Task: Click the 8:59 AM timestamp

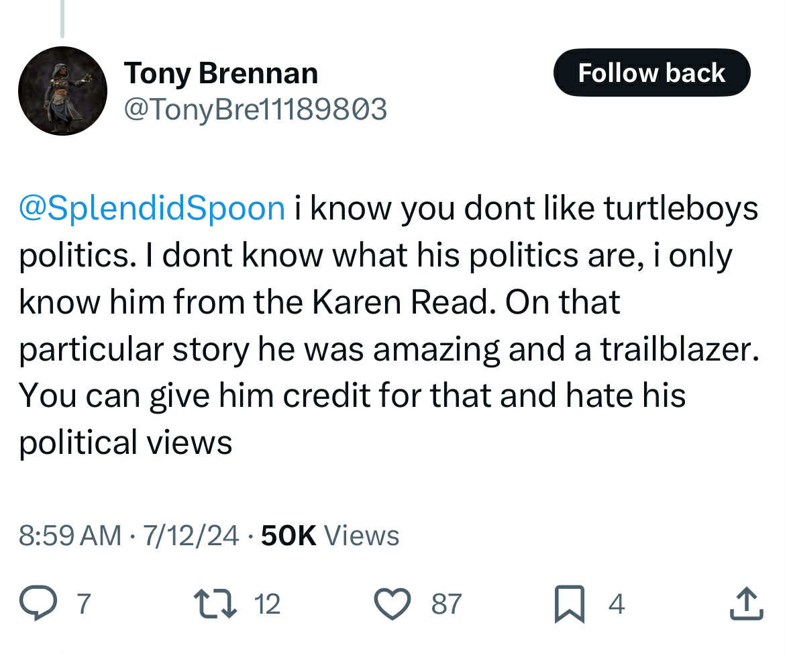Action: [x=70, y=535]
